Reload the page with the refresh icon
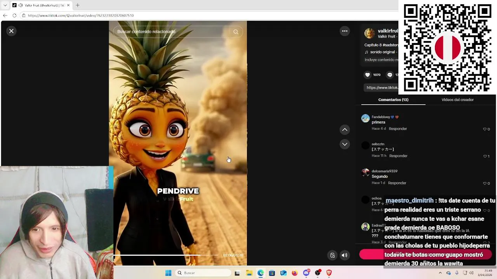The height and width of the screenshot is (279, 497). pos(14,15)
